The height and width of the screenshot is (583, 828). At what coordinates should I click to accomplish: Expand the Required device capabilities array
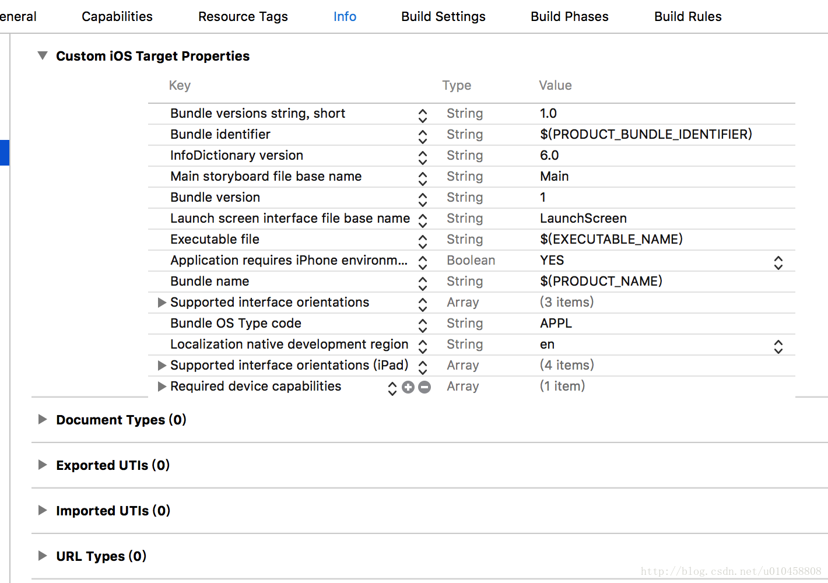coord(162,387)
